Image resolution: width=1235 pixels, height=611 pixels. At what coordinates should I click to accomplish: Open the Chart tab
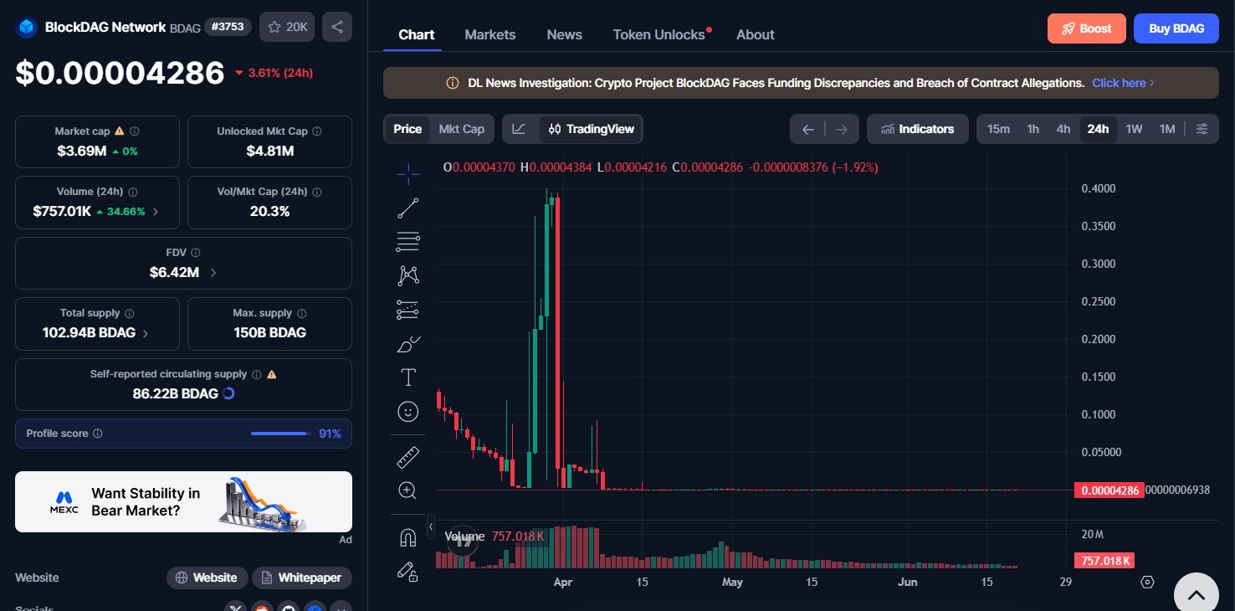point(417,34)
